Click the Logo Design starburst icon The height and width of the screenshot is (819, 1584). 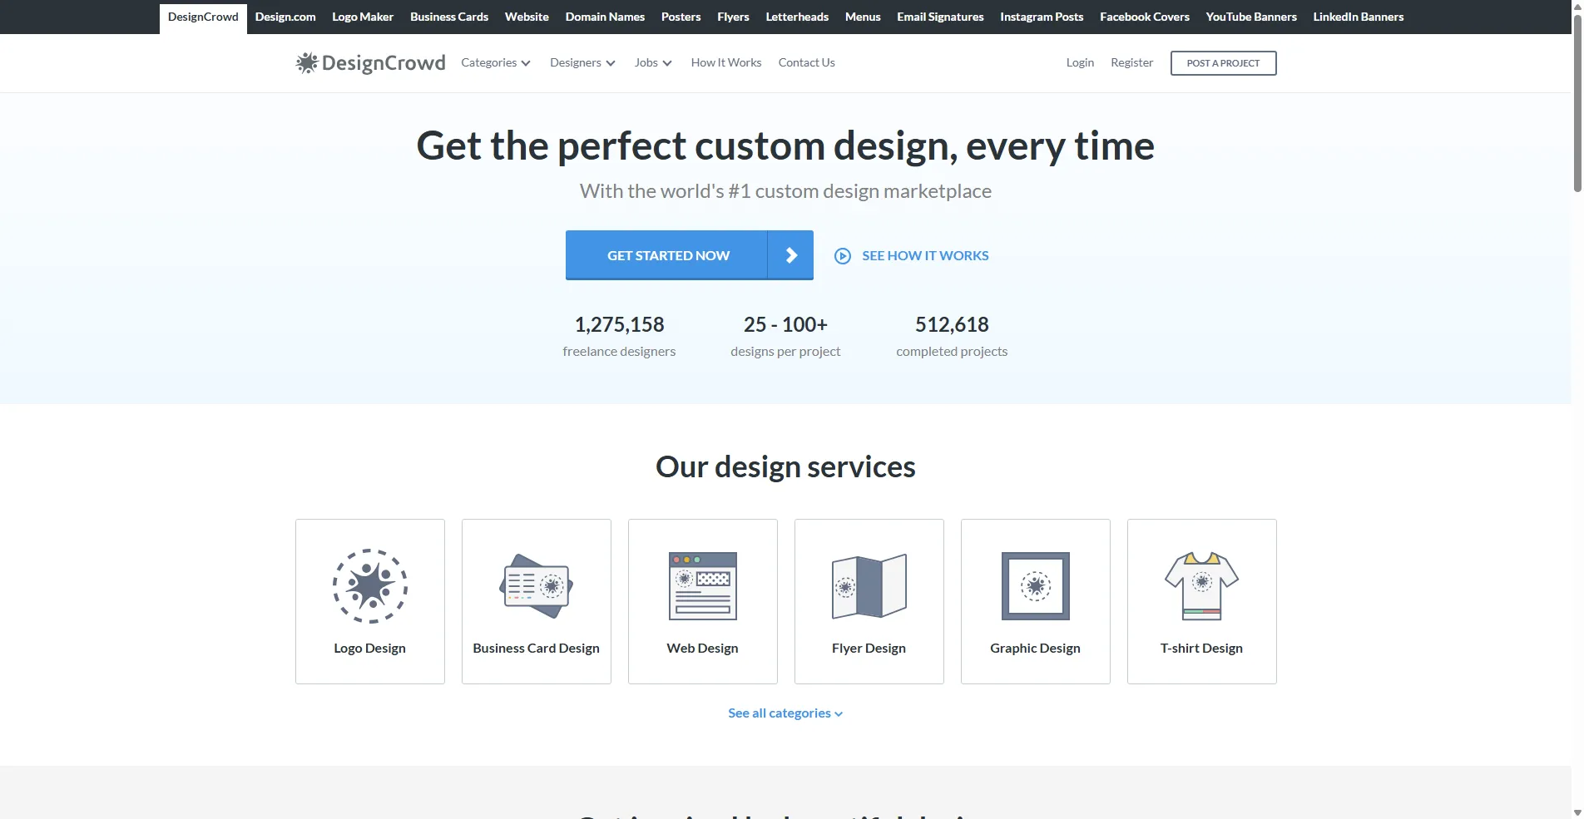pos(370,586)
